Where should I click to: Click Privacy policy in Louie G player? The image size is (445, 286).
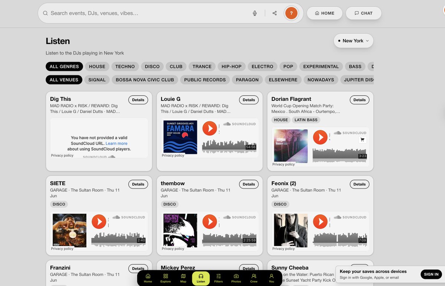click(x=173, y=155)
